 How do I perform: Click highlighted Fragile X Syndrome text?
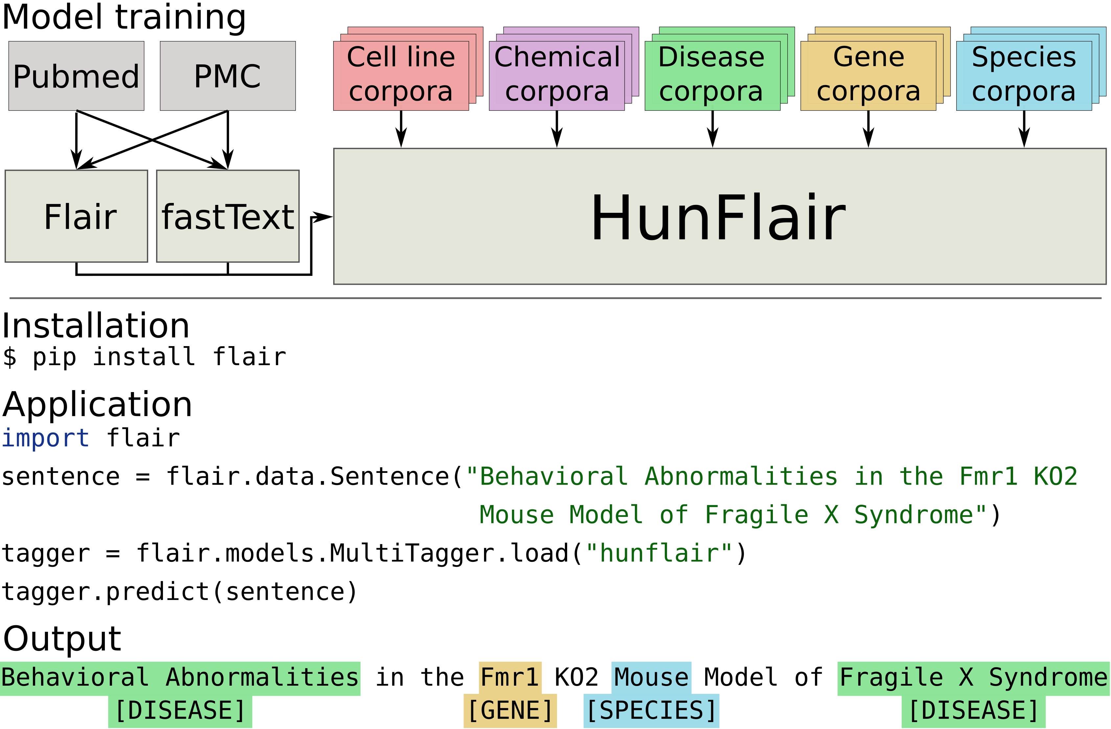pyautogui.click(x=973, y=677)
